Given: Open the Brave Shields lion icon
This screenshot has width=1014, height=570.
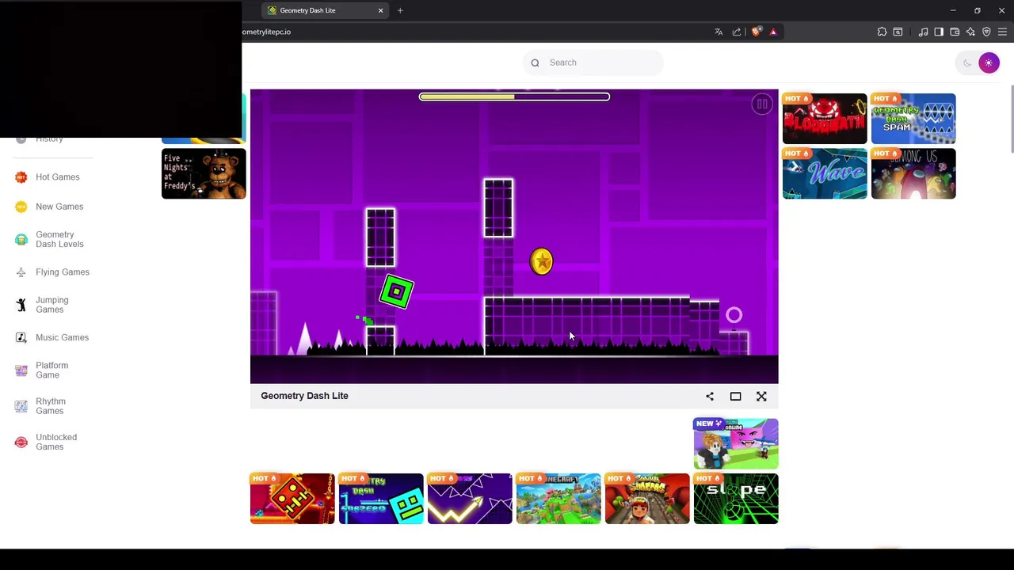Looking at the screenshot, I should [x=757, y=32].
